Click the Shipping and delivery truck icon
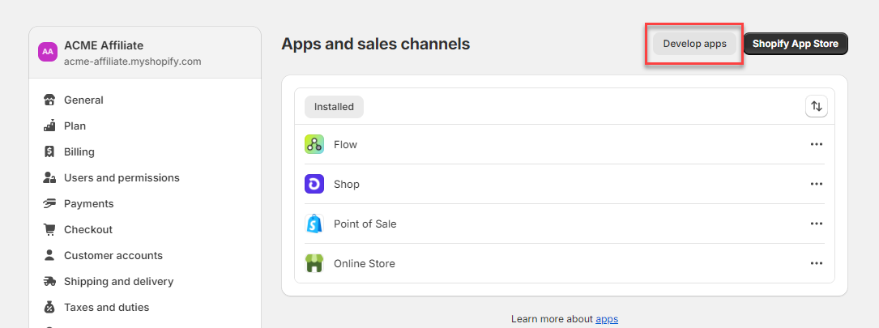879x328 pixels. click(49, 282)
